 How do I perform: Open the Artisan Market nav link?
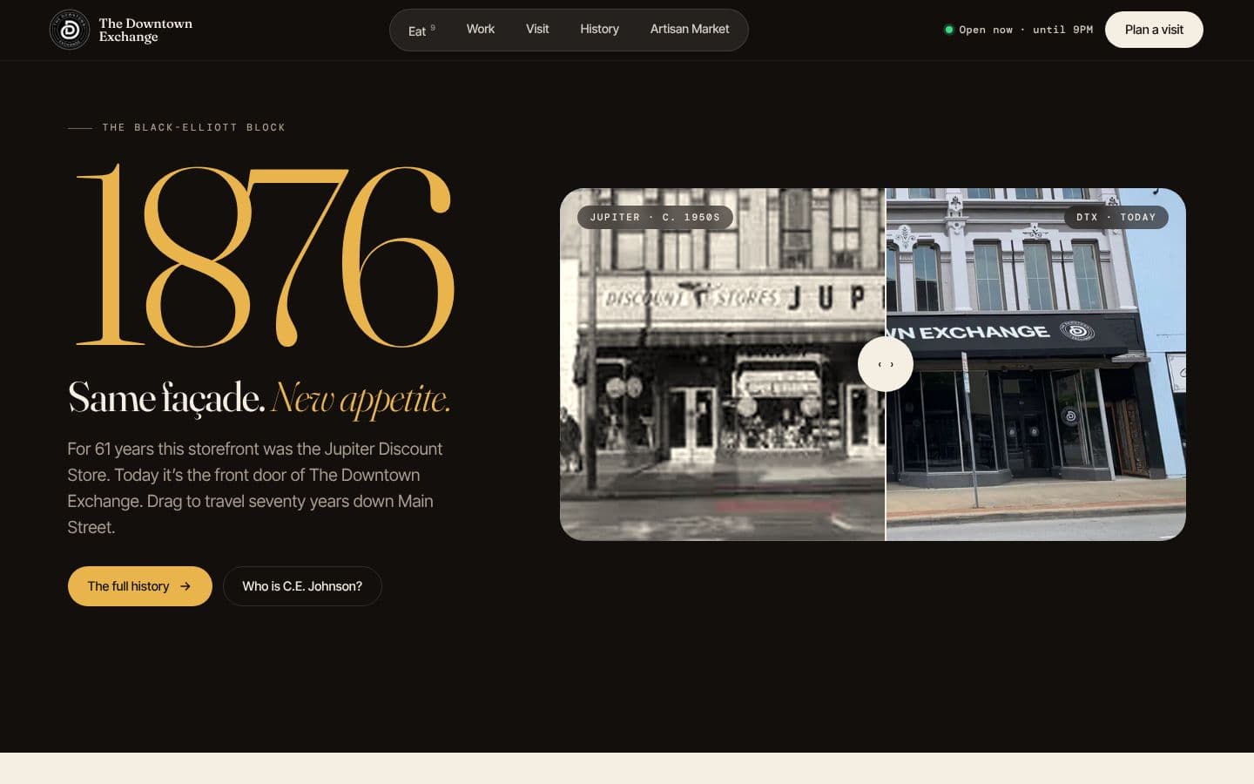(x=690, y=30)
